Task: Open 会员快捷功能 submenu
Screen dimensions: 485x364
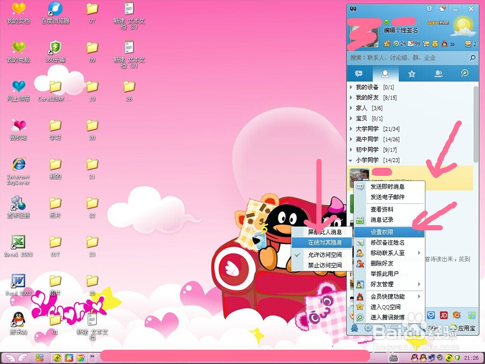Action: 389,297
